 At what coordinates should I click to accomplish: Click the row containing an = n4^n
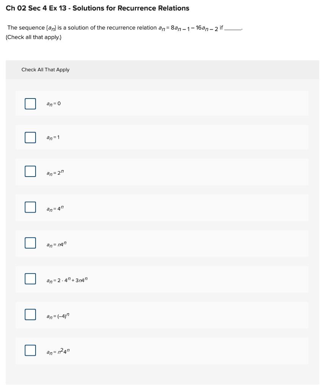coord(162,243)
